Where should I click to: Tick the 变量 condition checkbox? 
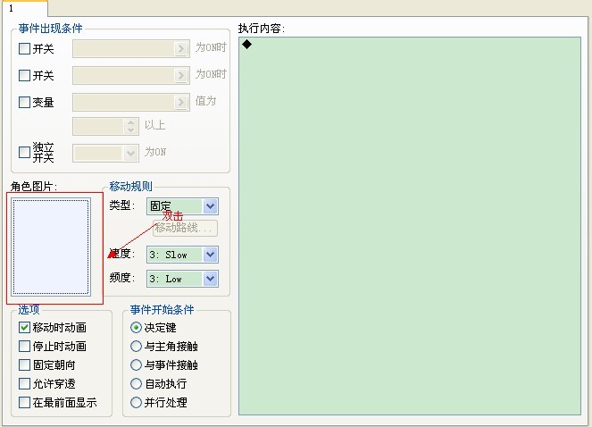coord(24,102)
